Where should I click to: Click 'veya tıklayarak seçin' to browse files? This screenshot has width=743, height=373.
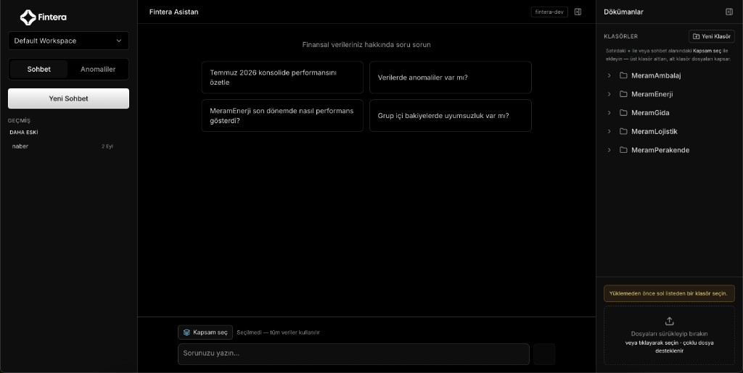(x=652, y=343)
